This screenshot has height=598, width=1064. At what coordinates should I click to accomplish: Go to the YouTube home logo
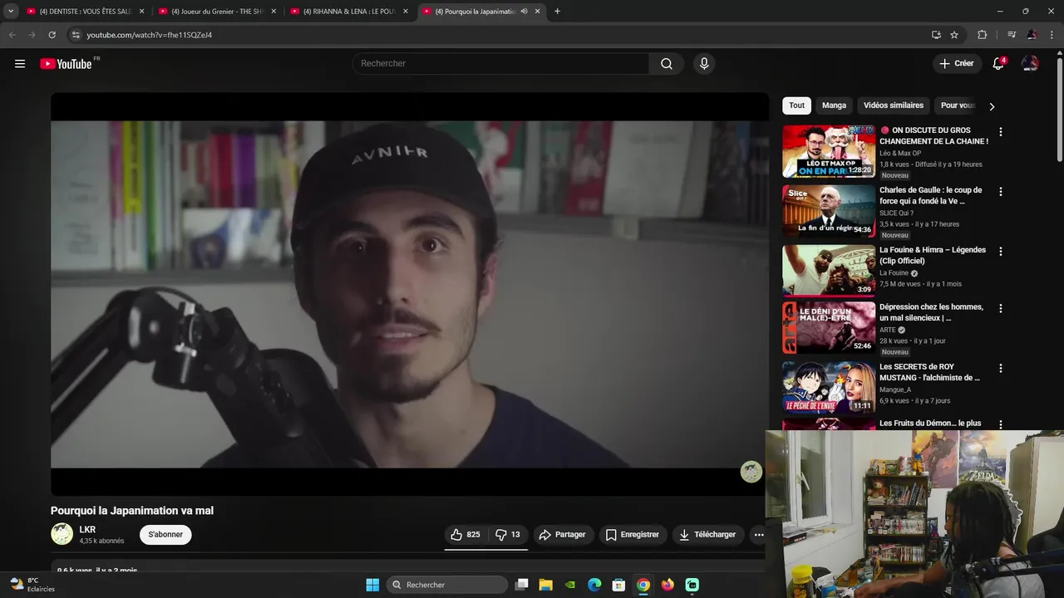(66, 64)
